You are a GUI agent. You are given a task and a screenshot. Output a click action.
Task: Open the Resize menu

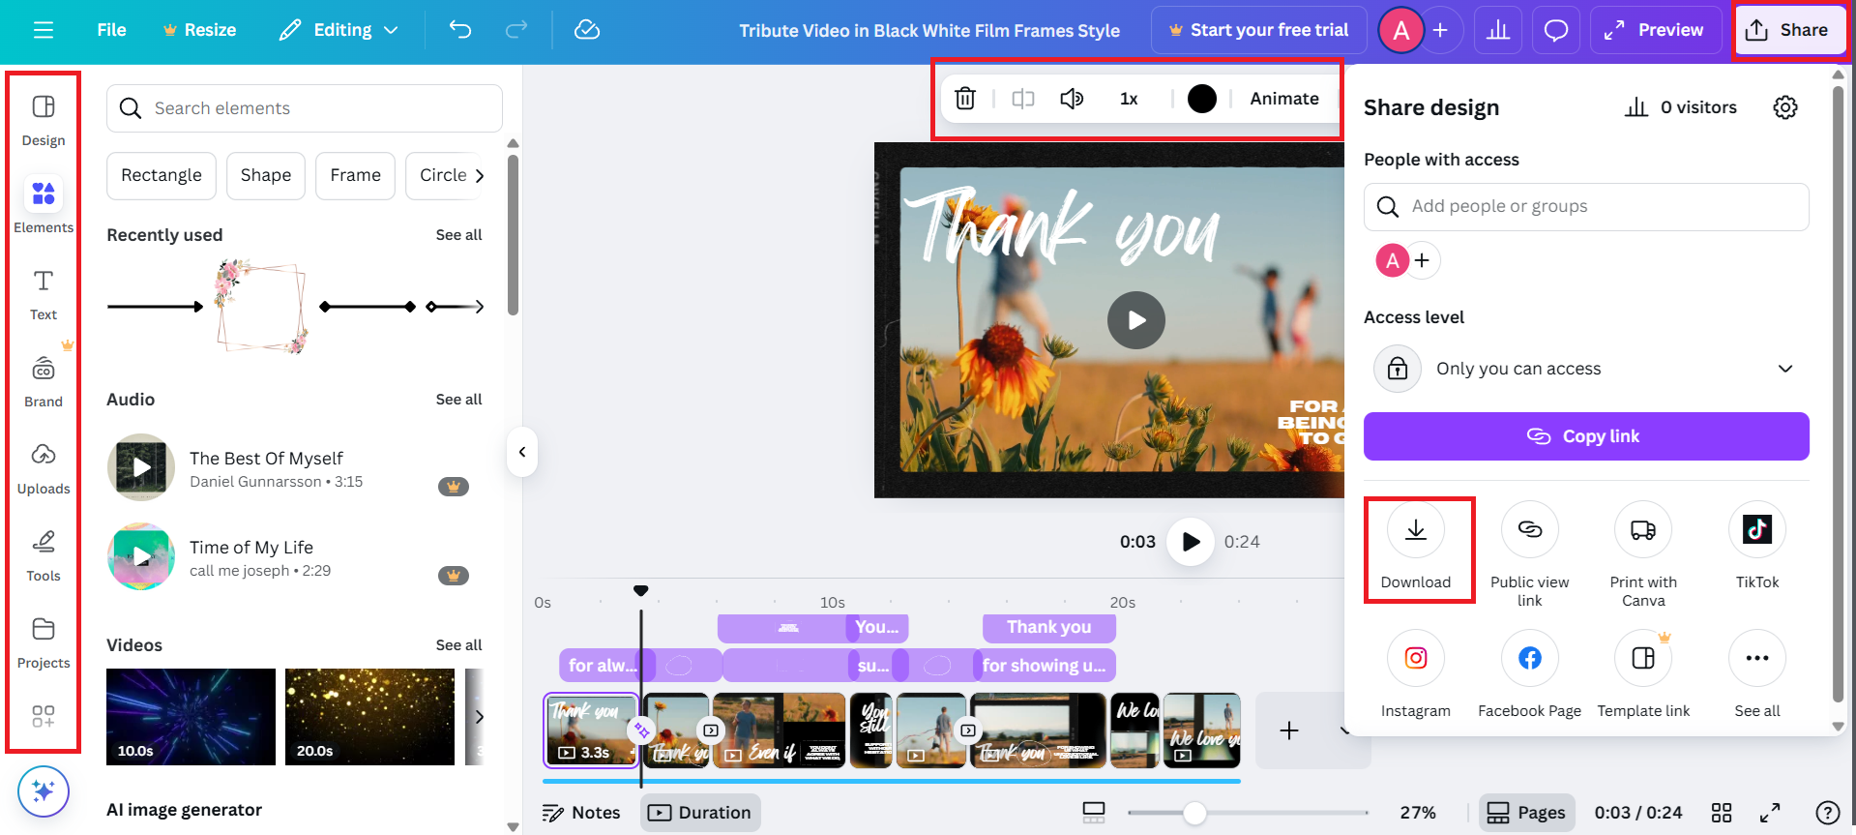[199, 30]
